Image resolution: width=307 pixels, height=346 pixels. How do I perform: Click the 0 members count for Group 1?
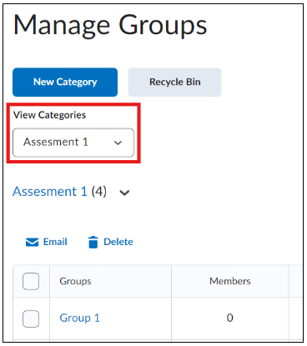click(229, 318)
